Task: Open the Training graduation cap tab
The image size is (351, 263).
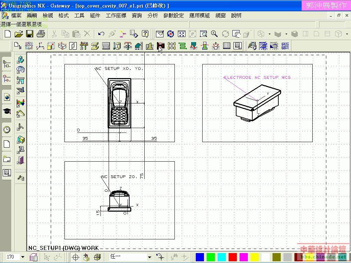Action: point(7,112)
